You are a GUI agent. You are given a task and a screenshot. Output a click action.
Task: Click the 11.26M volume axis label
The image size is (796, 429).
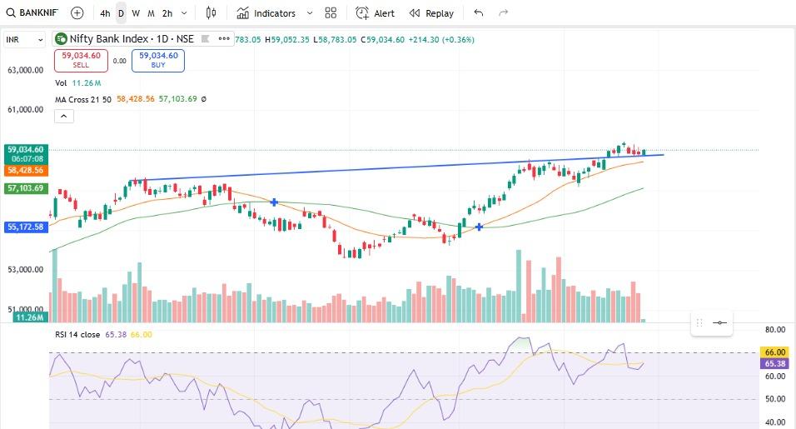pos(31,317)
